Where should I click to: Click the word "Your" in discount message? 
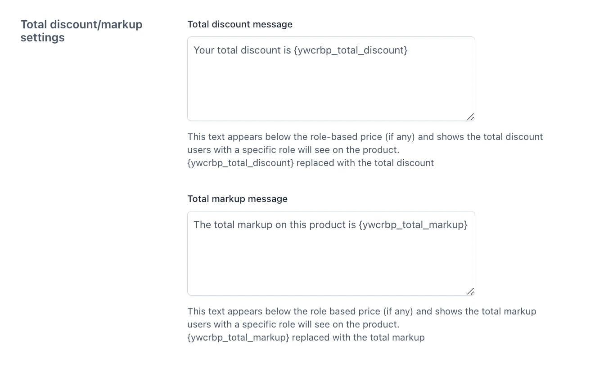coord(204,50)
